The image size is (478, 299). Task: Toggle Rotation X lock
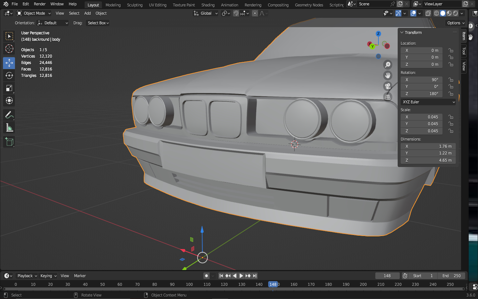point(451,80)
